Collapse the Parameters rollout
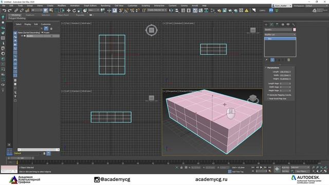The image size is (329, 185). pyautogui.click(x=273, y=67)
